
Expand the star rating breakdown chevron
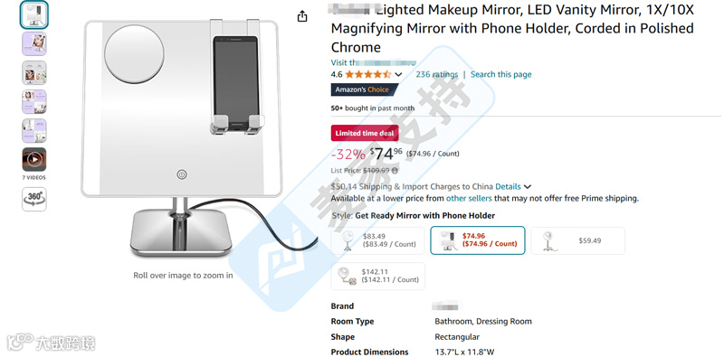click(x=398, y=75)
